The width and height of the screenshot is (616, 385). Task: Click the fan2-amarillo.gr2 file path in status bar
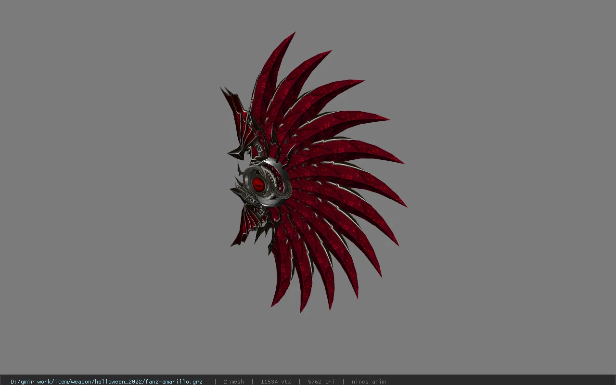tap(106, 382)
